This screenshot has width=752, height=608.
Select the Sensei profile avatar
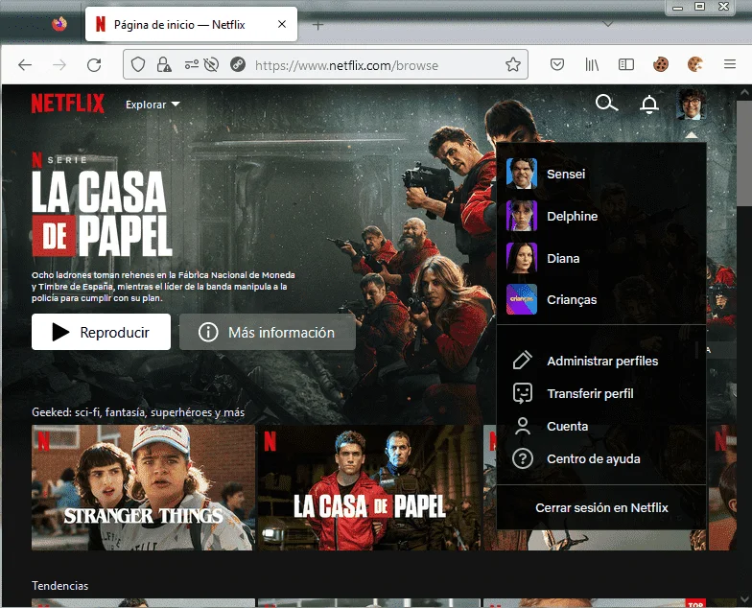[522, 174]
